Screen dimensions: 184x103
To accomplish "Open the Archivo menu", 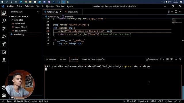I will 11,6.
